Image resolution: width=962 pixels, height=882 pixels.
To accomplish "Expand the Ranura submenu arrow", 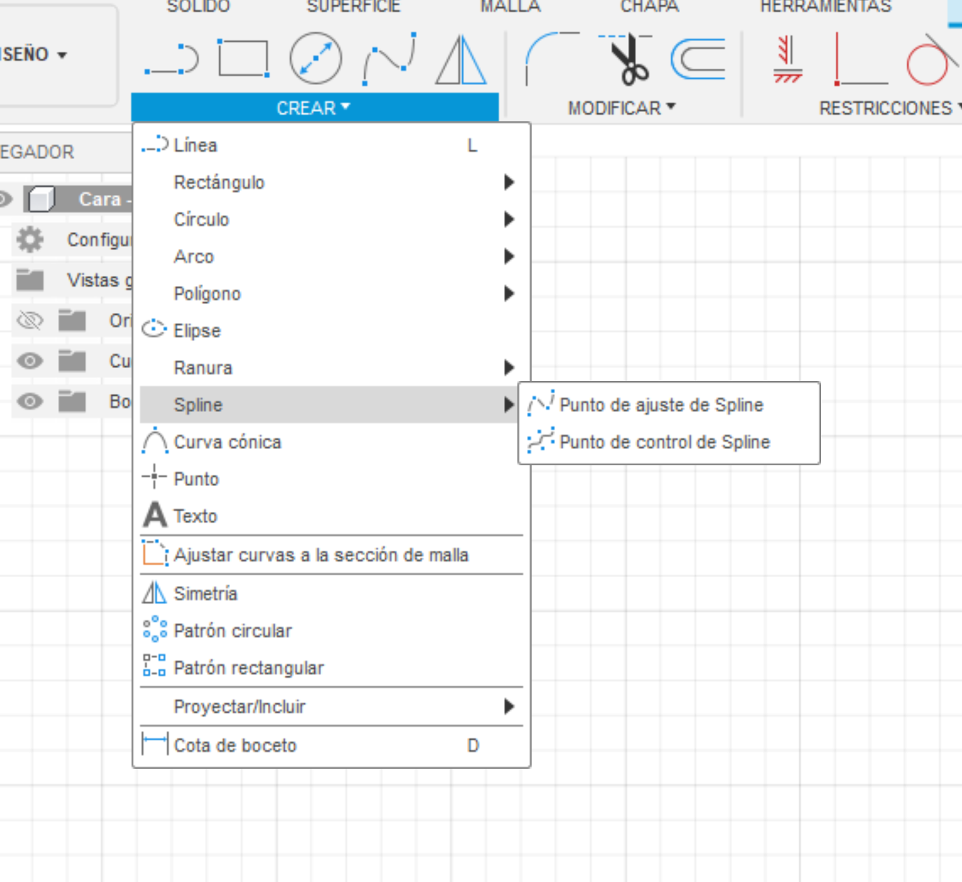I will [x=509, y=367].
